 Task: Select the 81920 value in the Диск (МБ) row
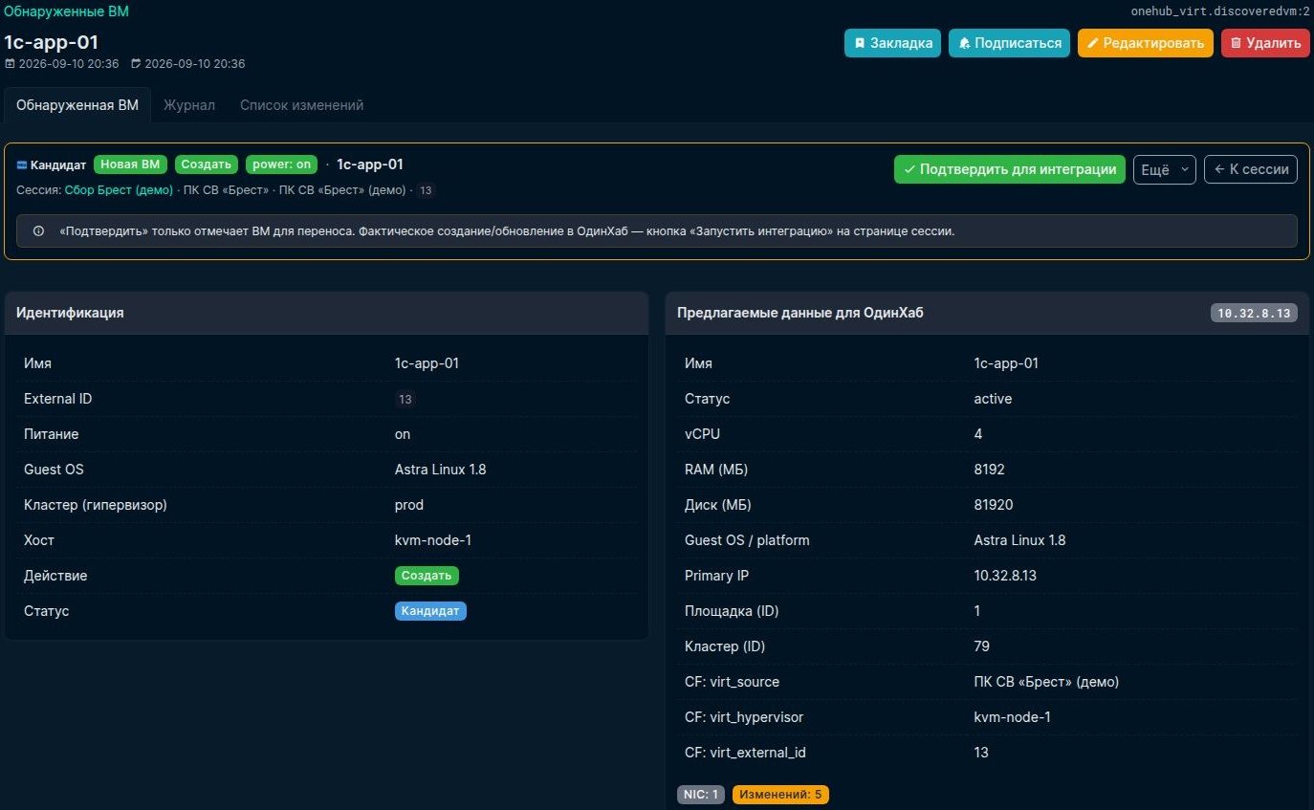click(x=994, y=505)
